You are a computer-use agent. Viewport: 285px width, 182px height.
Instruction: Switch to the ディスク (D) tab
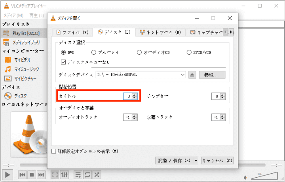pyautogui.click(x=114, y=32)
